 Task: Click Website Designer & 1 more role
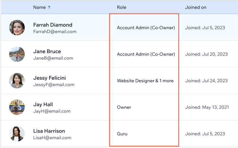point(145,81)
